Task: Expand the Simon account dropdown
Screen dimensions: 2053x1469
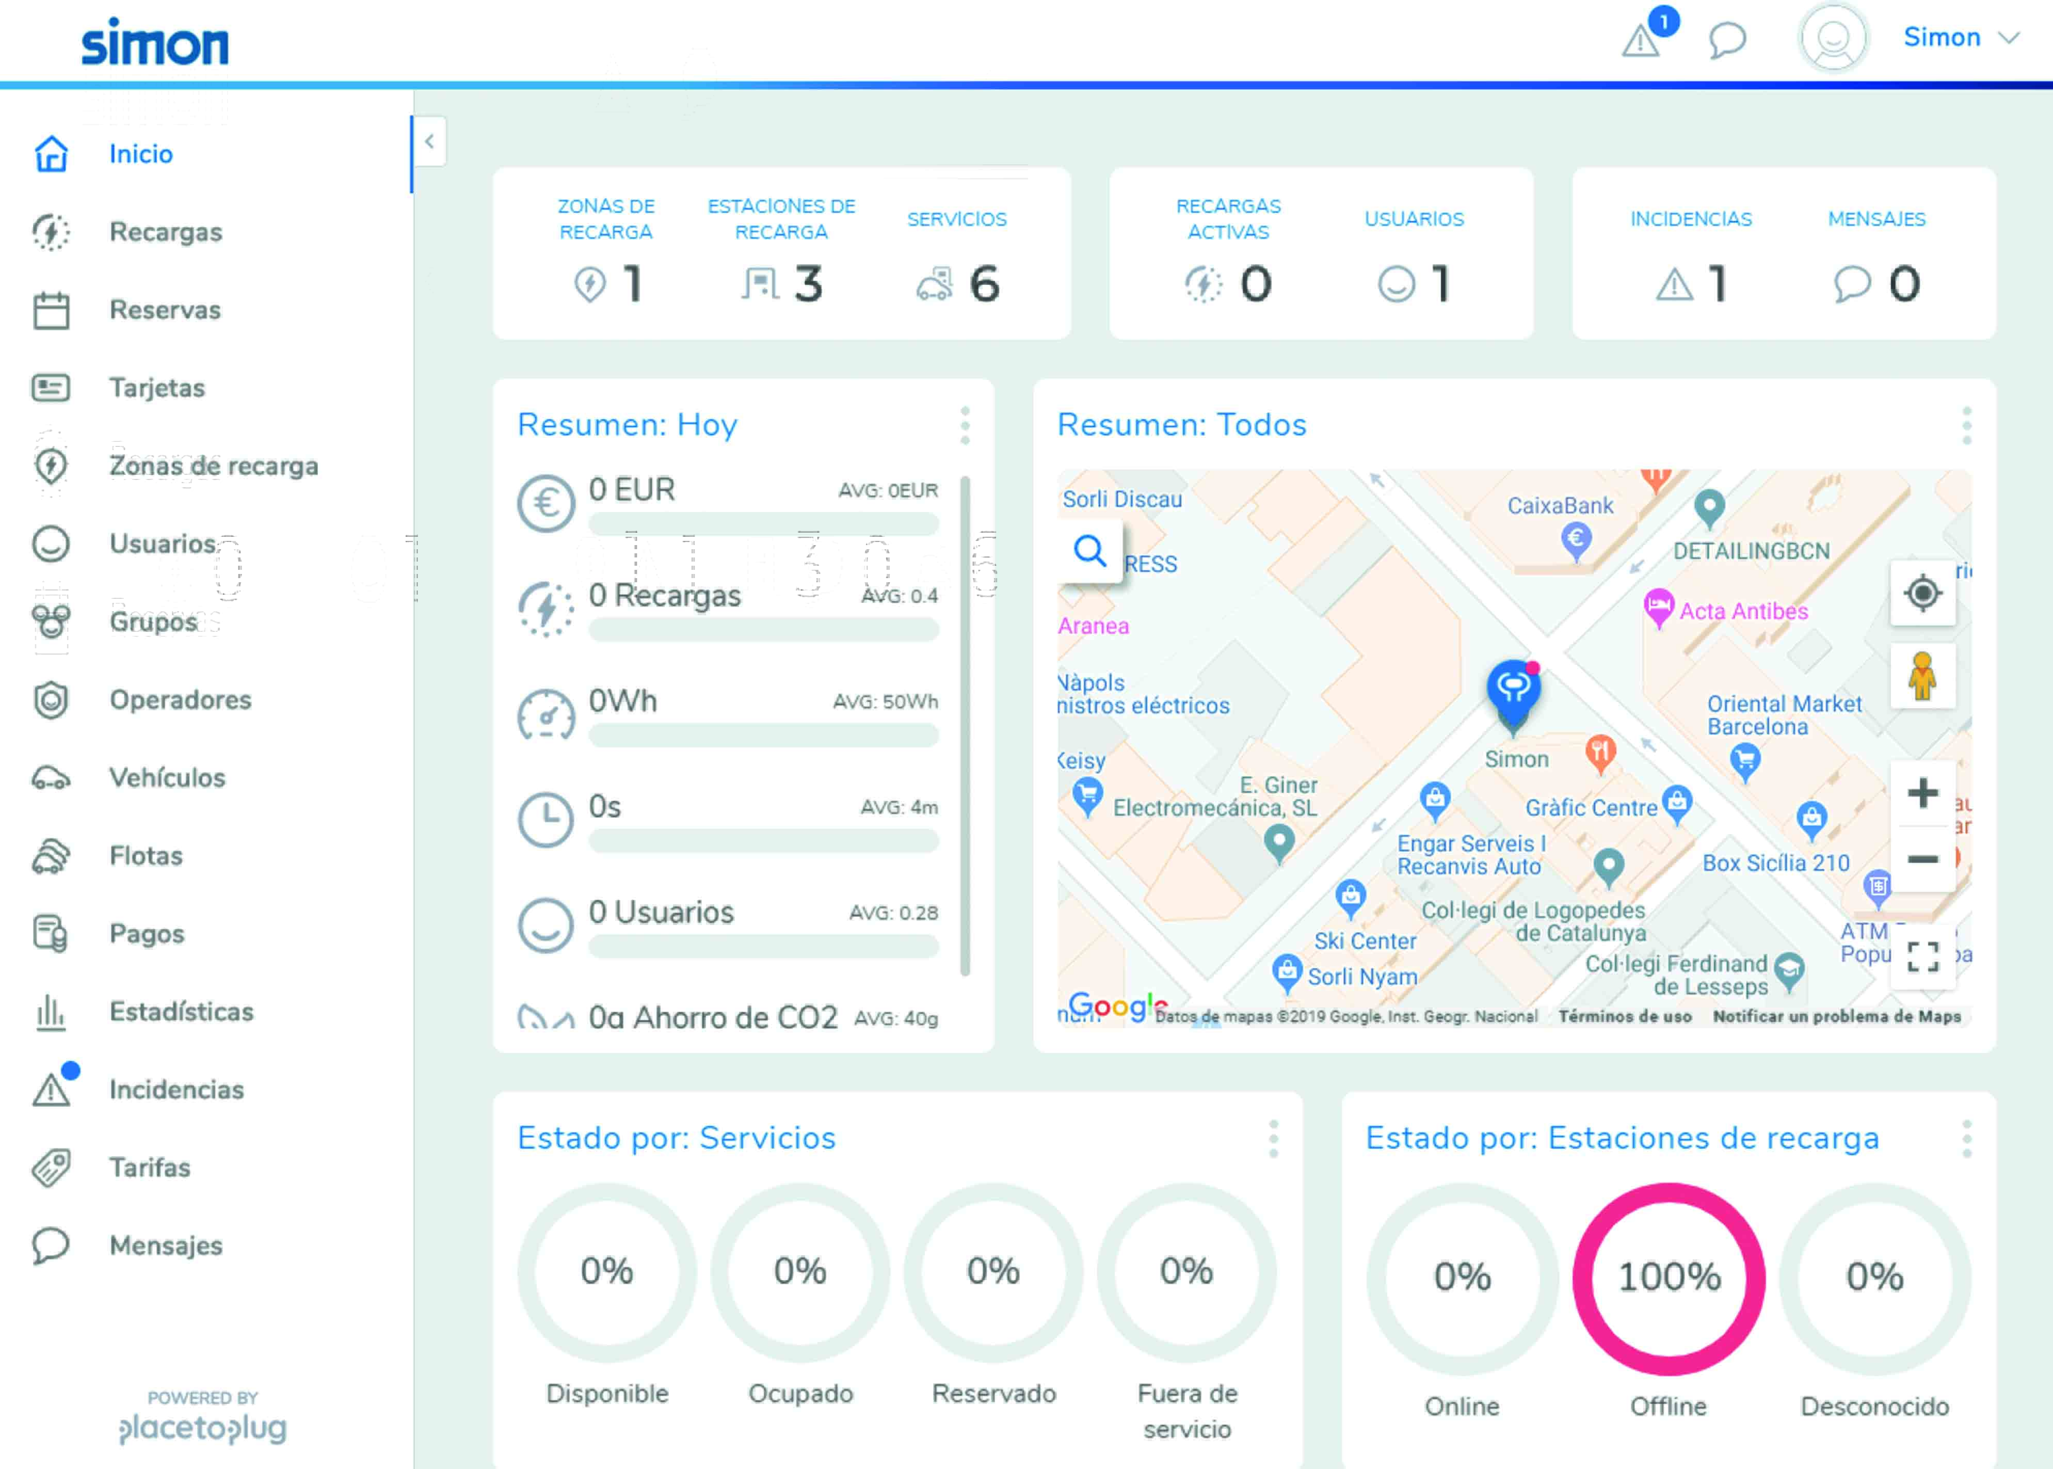Action: 1961,37
